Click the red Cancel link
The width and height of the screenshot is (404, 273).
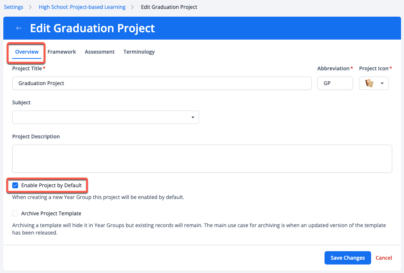coord(384,258)
